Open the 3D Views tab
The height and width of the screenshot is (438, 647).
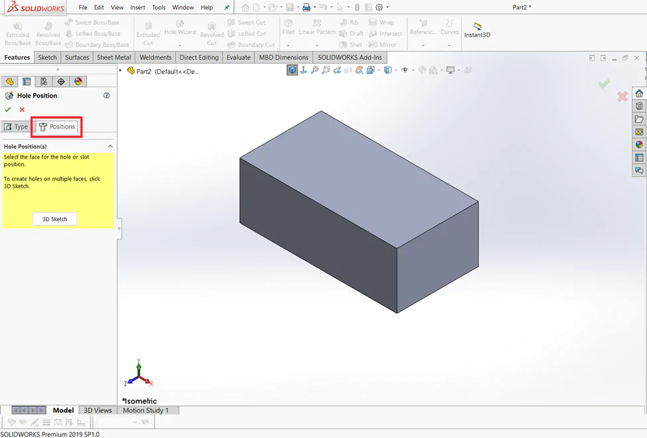pyautogui.click(x=98, y=410)
